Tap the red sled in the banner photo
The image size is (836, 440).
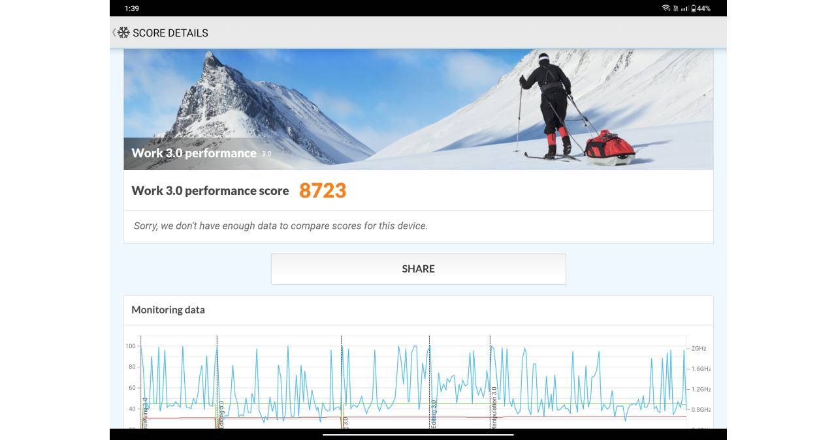[609, 146]
